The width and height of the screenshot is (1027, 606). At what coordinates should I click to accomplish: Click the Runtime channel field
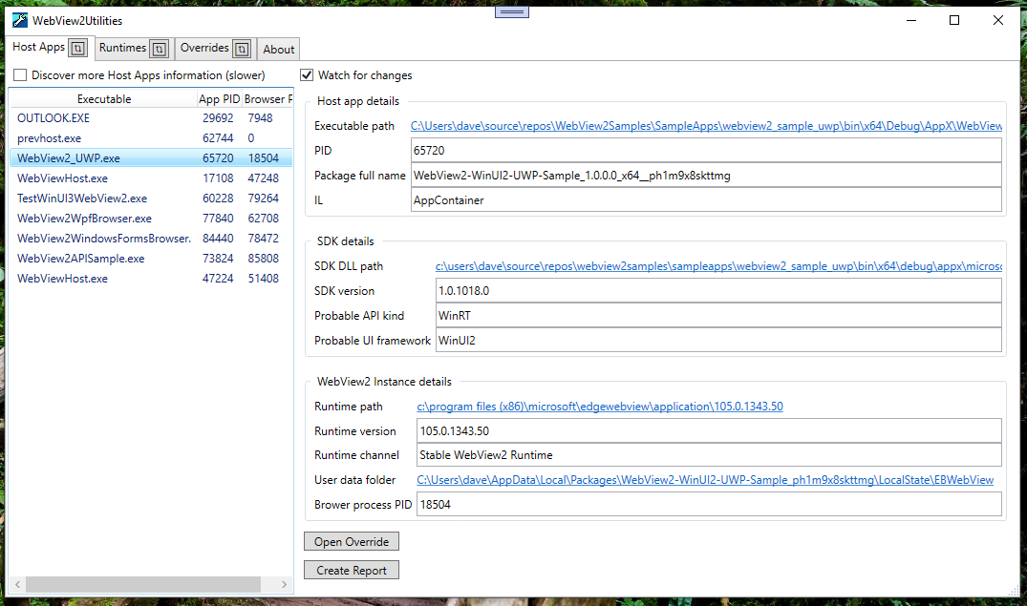click(709, 455)
